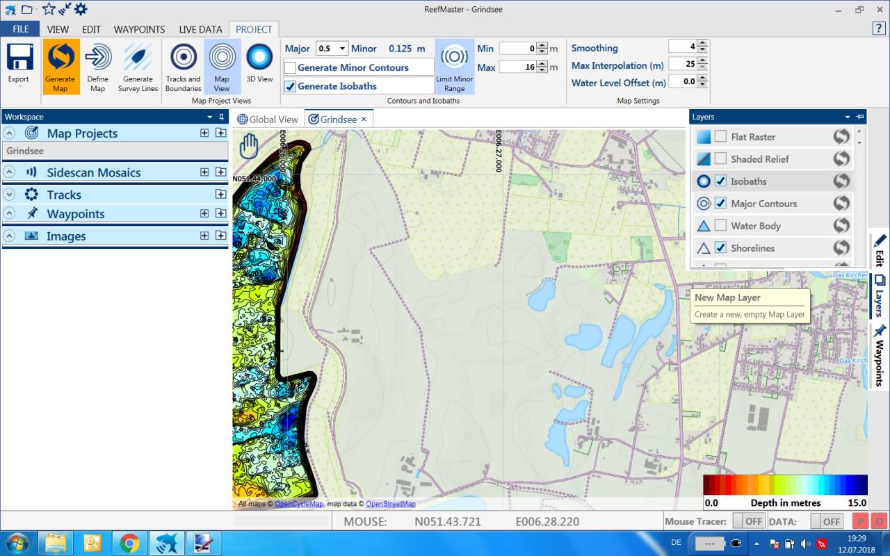Enable Generate Minor Contours checkbox

(291, 68)
